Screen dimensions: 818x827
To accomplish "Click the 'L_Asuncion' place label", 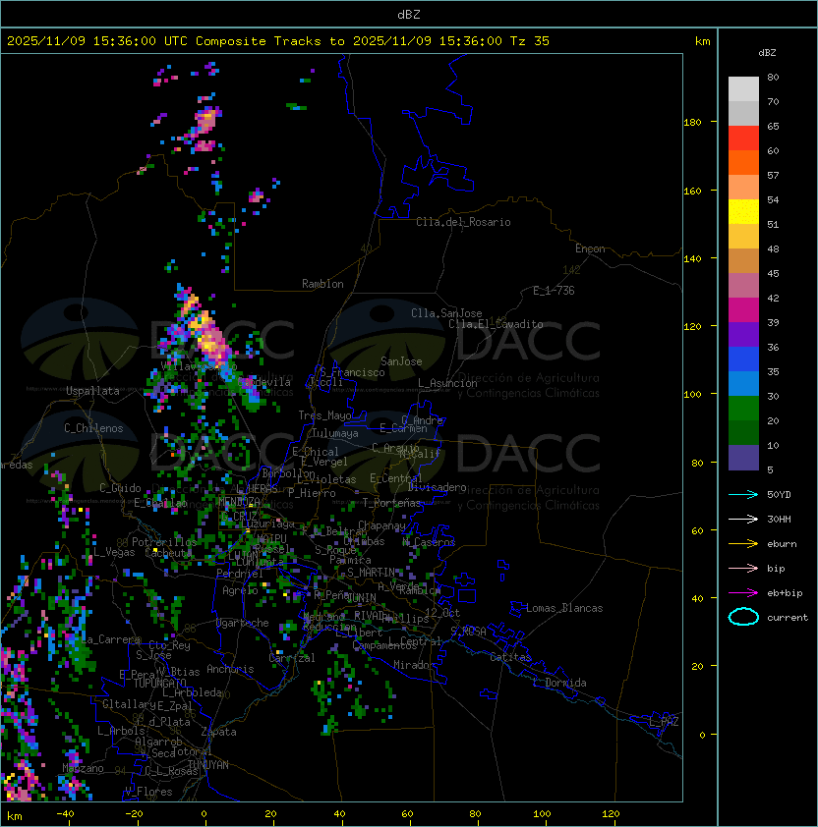I will pos(447,383).
